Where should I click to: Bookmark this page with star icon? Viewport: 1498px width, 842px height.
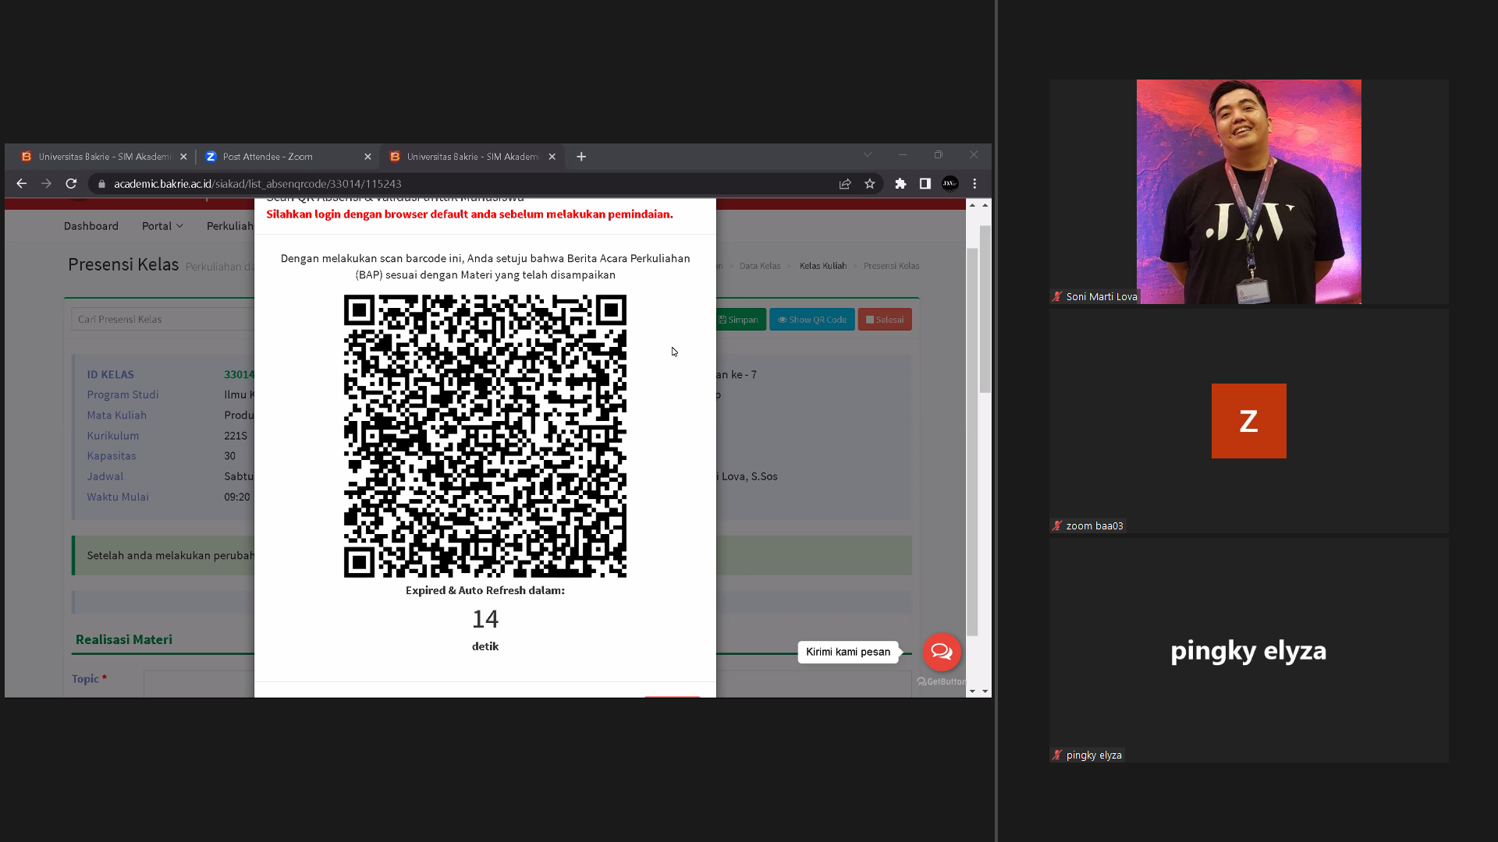[870, 184]
